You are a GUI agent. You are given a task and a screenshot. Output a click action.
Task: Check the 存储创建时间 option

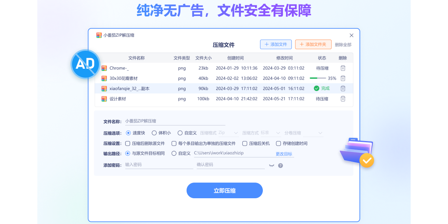tap(279, 143)
